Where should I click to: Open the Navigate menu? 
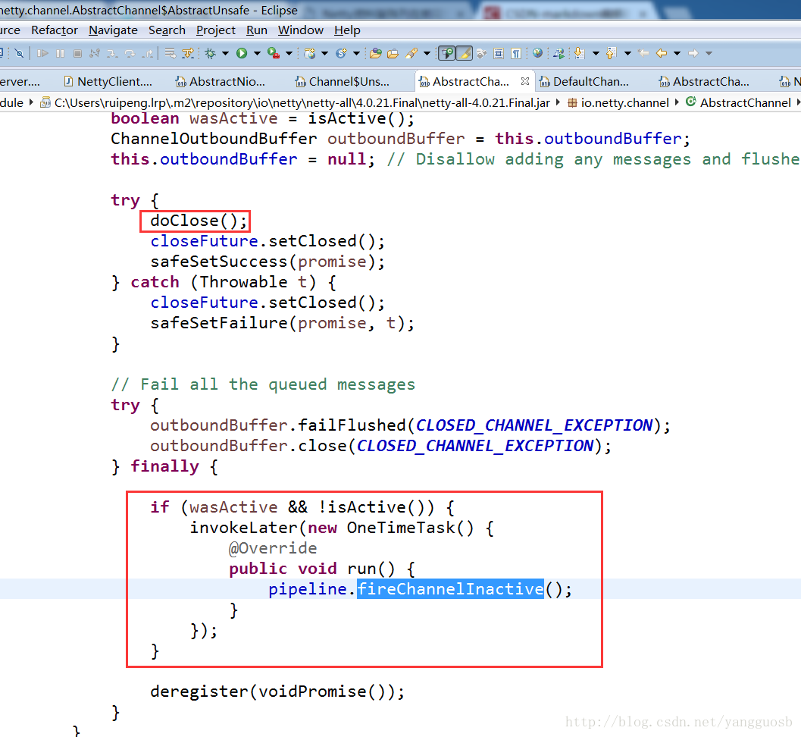(x=113, y=30)
